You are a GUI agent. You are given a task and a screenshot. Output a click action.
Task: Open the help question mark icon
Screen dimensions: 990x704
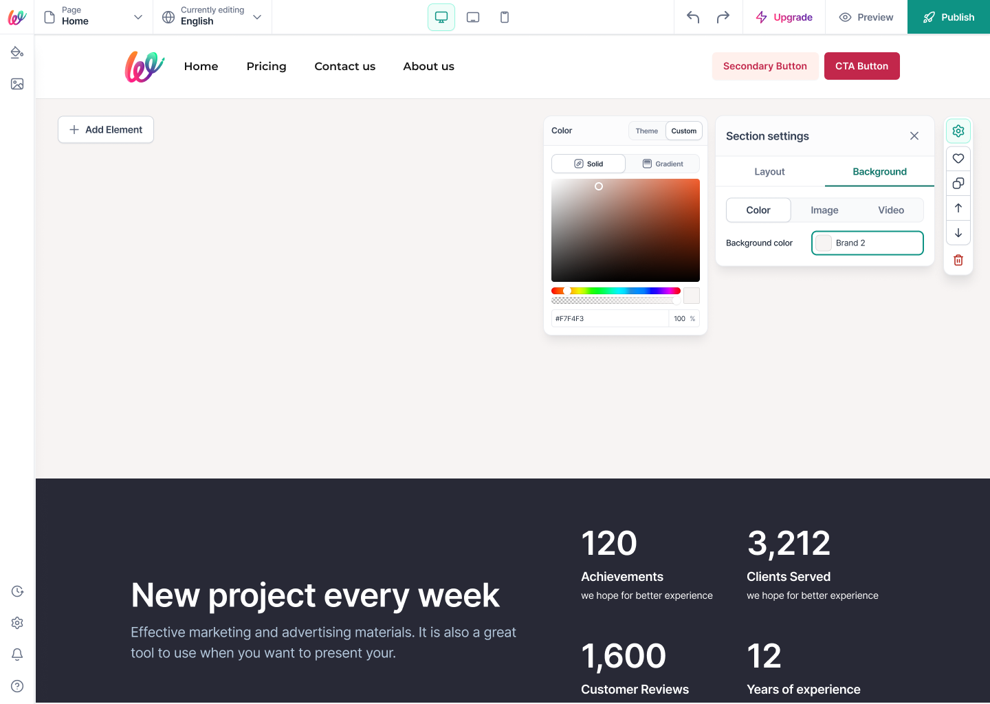(x=17, y=686)
